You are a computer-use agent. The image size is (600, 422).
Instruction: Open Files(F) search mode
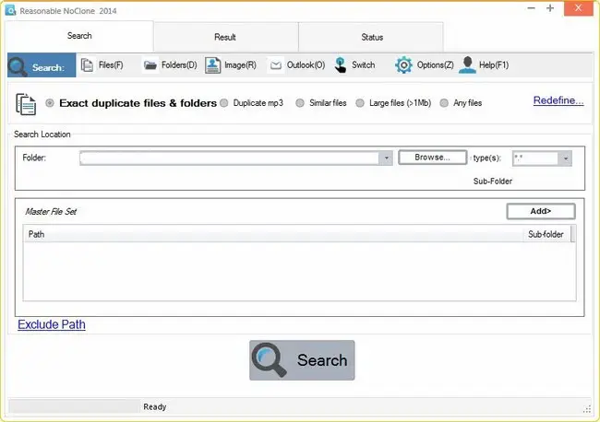[x=111, y=65]
